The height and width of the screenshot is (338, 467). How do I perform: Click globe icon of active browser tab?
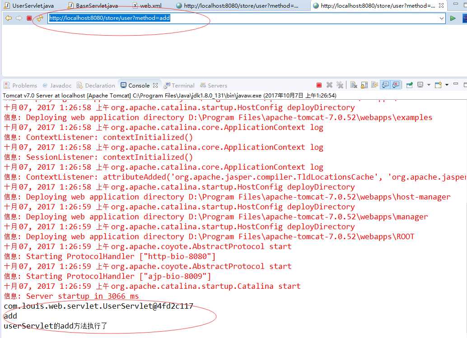click(316, 5)
